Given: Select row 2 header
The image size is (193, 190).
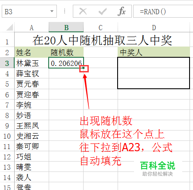Looking at the screenshot, I should (7, 52).
